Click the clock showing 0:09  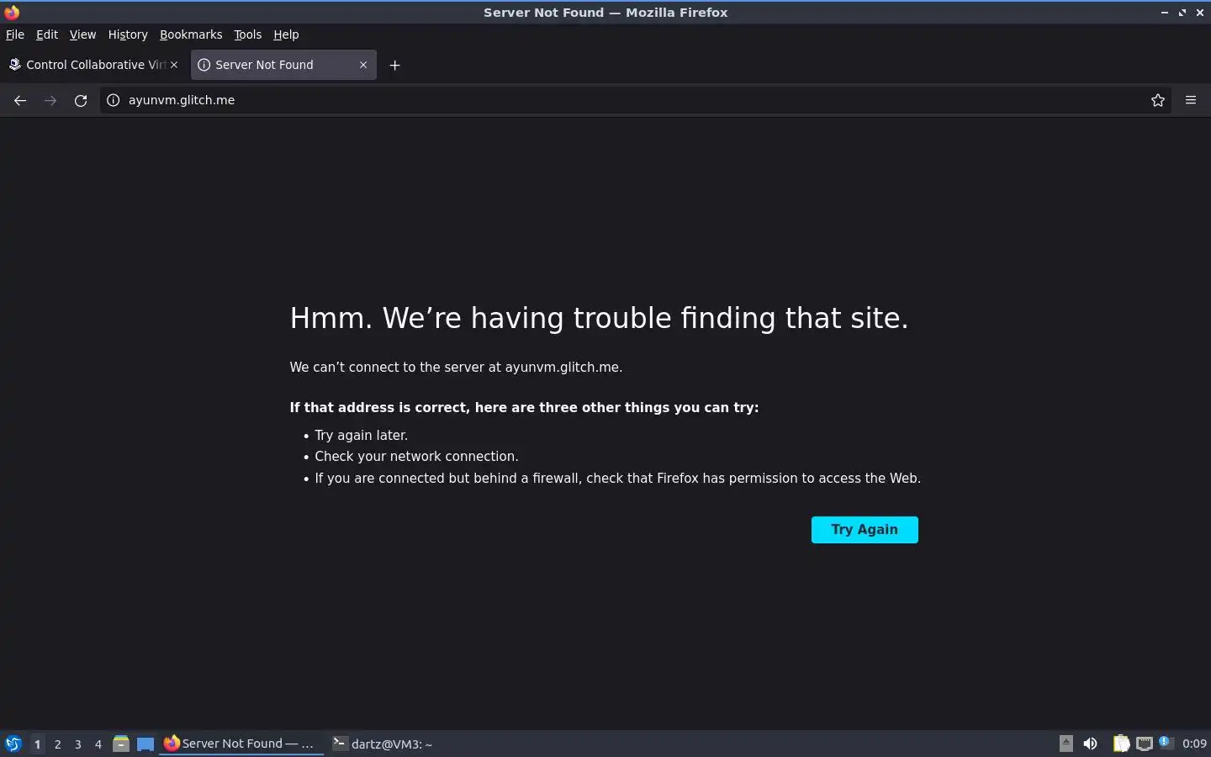click(1194, 744)
